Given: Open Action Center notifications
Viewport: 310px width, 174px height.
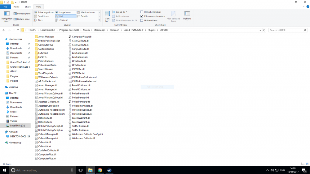Looking at the screenshot, I should [304, 170].
